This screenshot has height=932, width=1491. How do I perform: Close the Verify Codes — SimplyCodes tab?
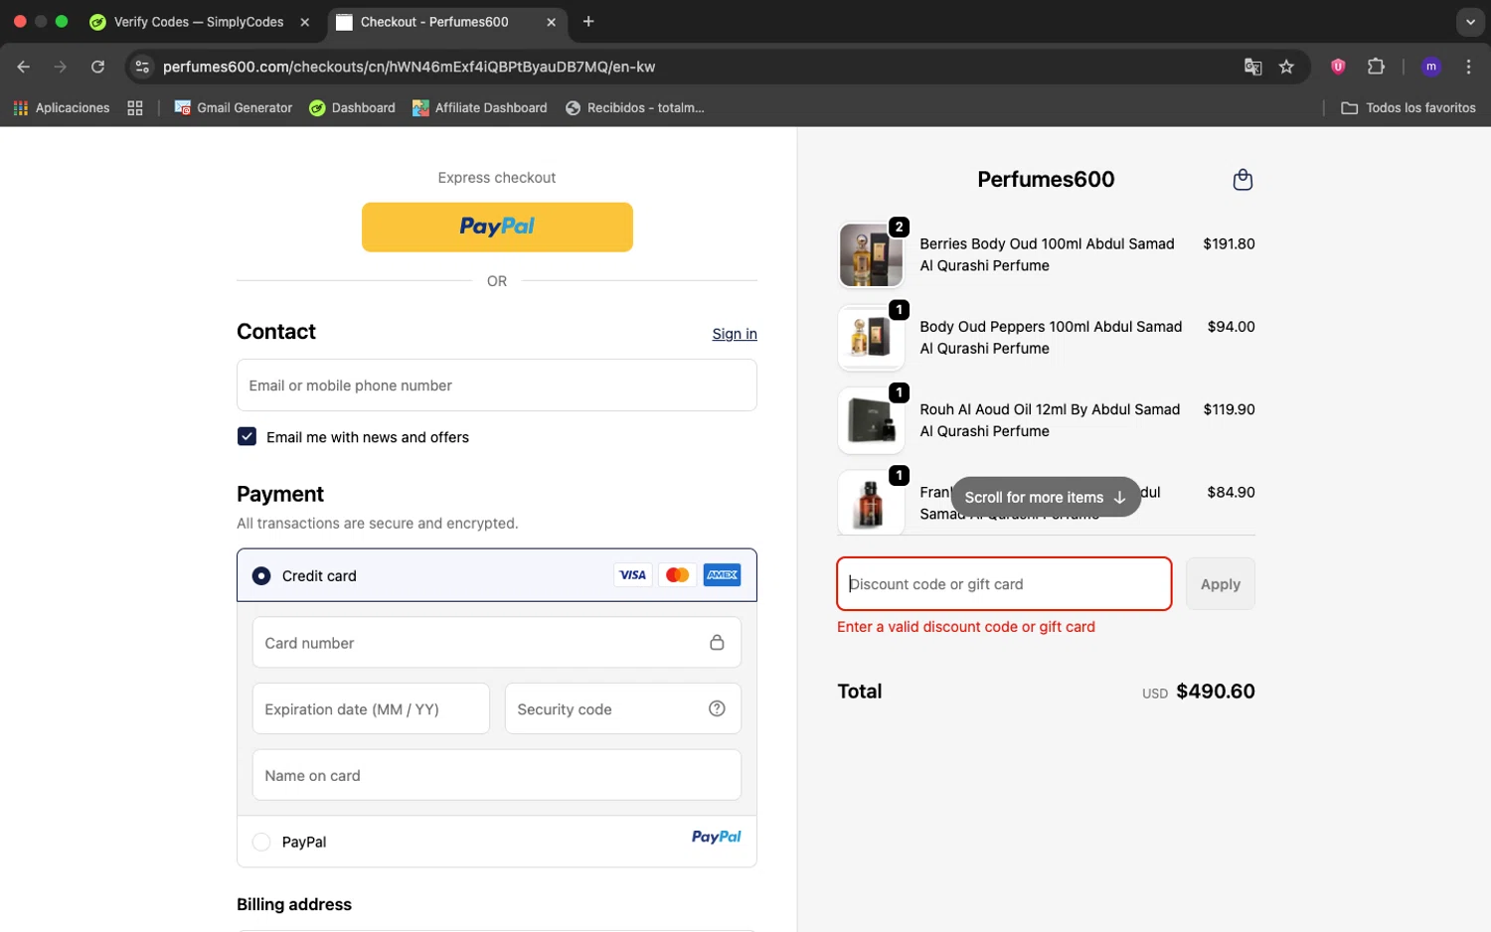pyautogui.click(x=305, y=22)
